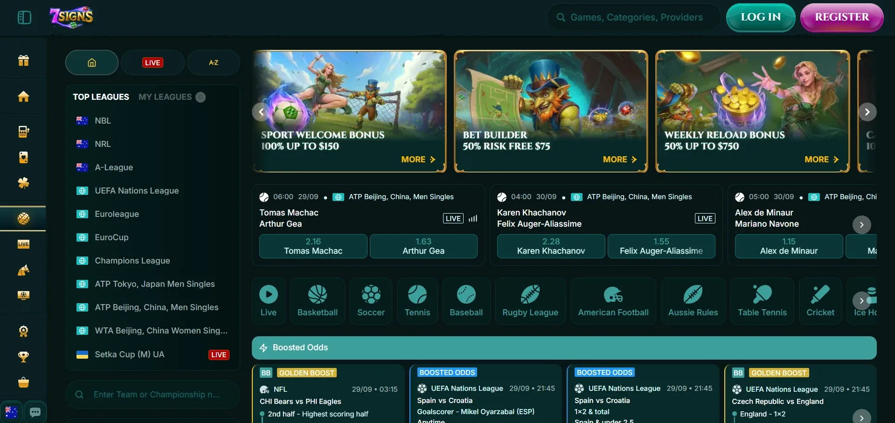The height and width of the screenshot is (423, 895).
Task: Open the NRL league
Action: pos(153,144)
